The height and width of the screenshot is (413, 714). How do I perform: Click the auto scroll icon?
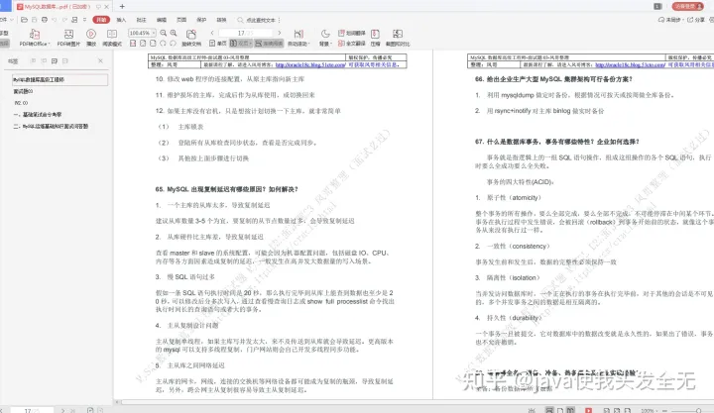(298, 34)
